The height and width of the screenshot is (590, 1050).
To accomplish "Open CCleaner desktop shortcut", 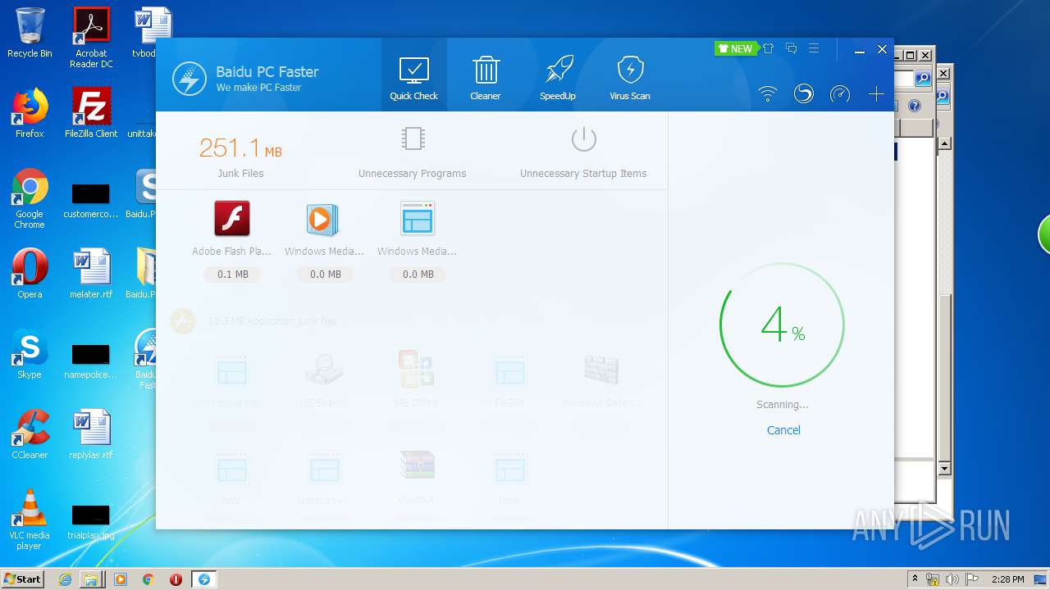I will click(x=30, y=434).
